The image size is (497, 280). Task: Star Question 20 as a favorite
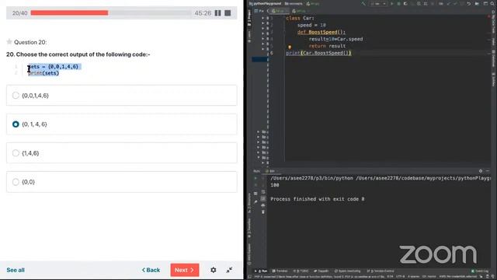(x=9, y=41)
